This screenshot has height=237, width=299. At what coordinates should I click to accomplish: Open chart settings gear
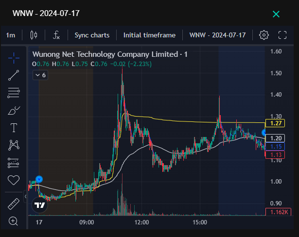264,35
